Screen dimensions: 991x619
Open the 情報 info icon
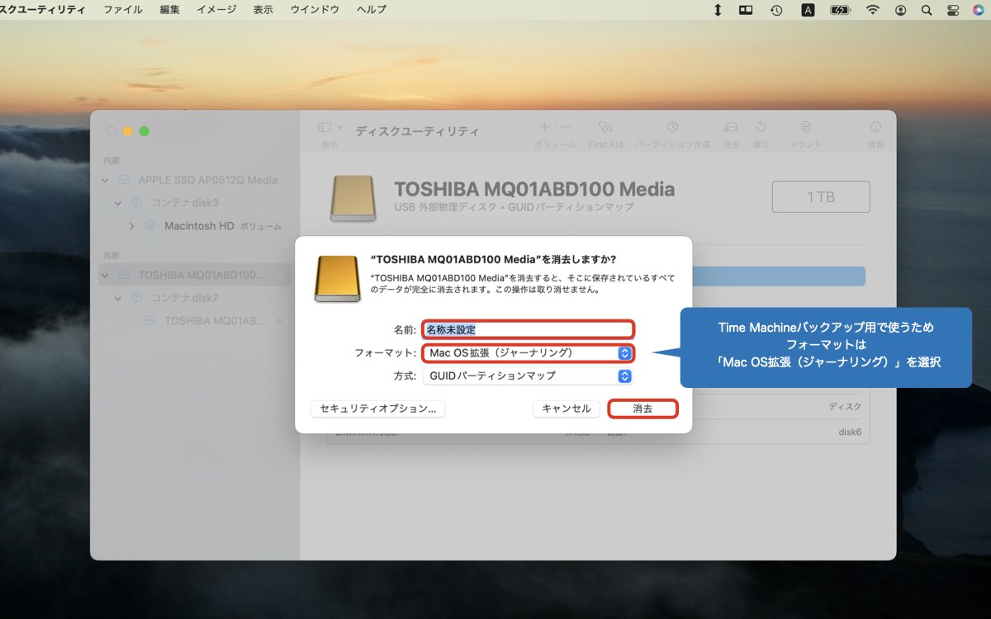(874, 130)
